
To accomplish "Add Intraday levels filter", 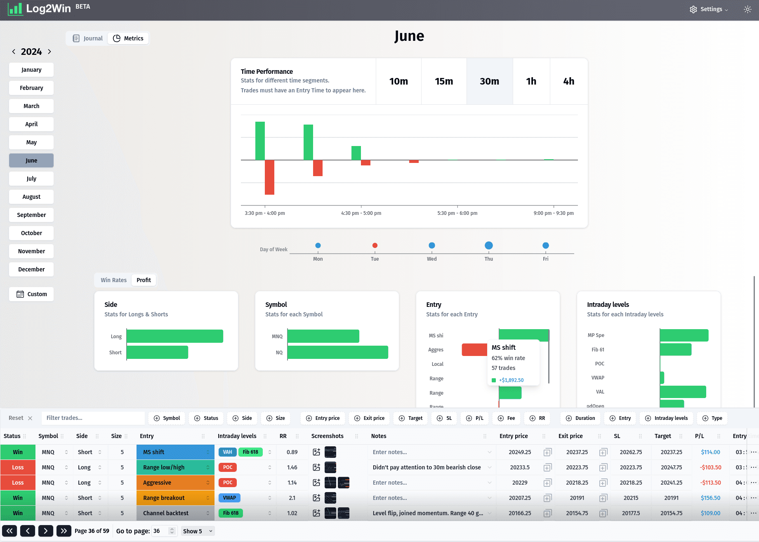I will [667, 418].
